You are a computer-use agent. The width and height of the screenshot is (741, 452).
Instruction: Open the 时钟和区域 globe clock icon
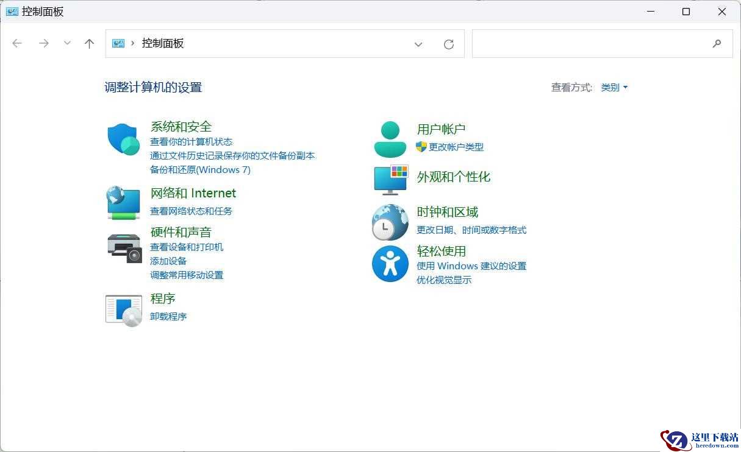point(390,222)
